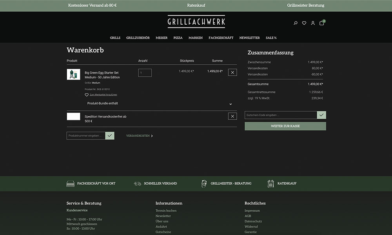Screen dimensions: 392x235
Task: Open Garantie footer link
Action: click(x=250, y=232)
